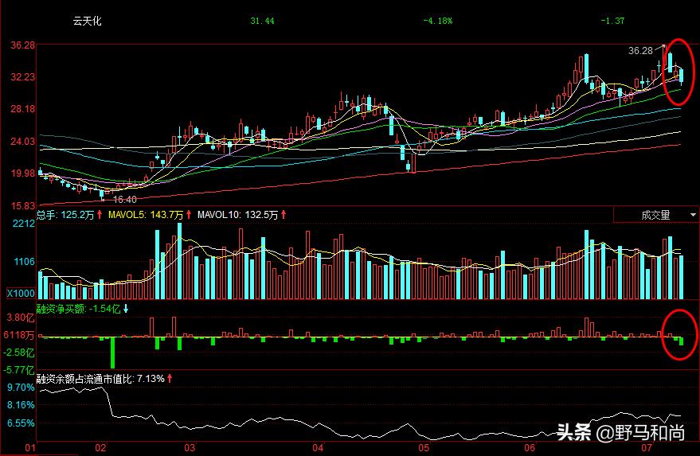Viewport: 700px width, 456px height.
Task: Click the up arrow beside 融资余额占流通市值比
Action: click(170, 379)
